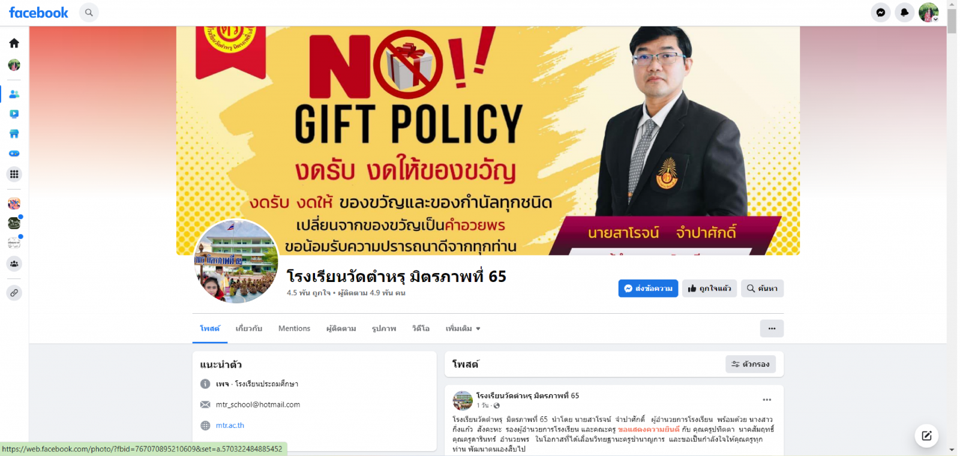Screen dimensions: 960x456
Task: Open the Messenger icon at top right
Action: pos(881,13)
